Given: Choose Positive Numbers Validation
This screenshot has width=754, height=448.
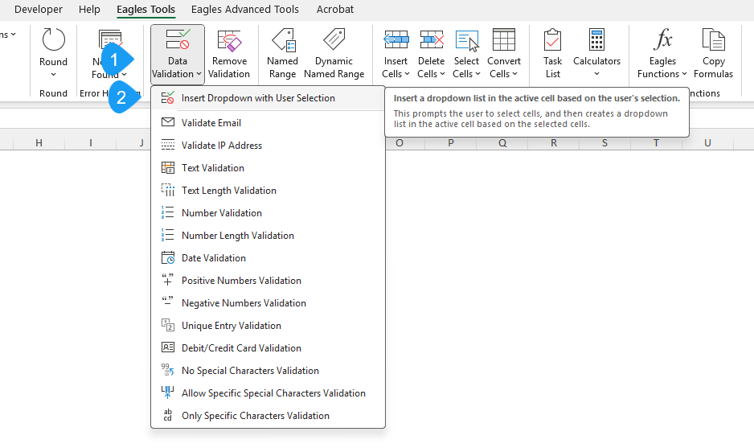Looking at the screenshot, I should click(x=268, y=281).
